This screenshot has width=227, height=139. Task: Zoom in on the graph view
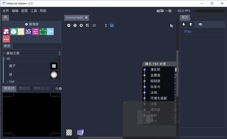81,25
